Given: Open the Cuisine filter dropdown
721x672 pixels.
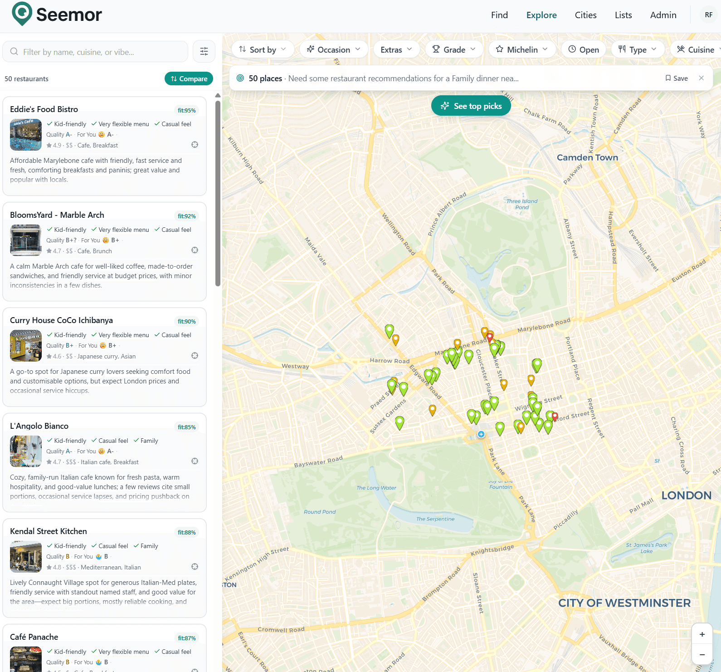Looking at the screenshot, I should (x=696, y=49).
